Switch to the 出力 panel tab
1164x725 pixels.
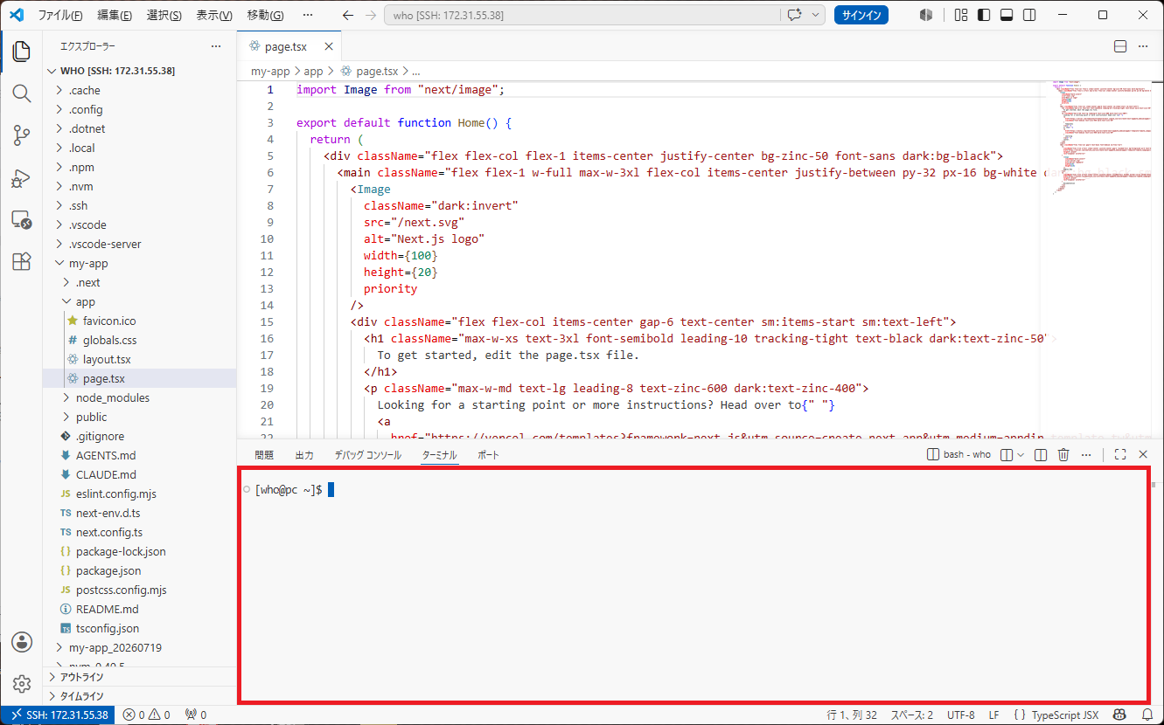[304, 455]
